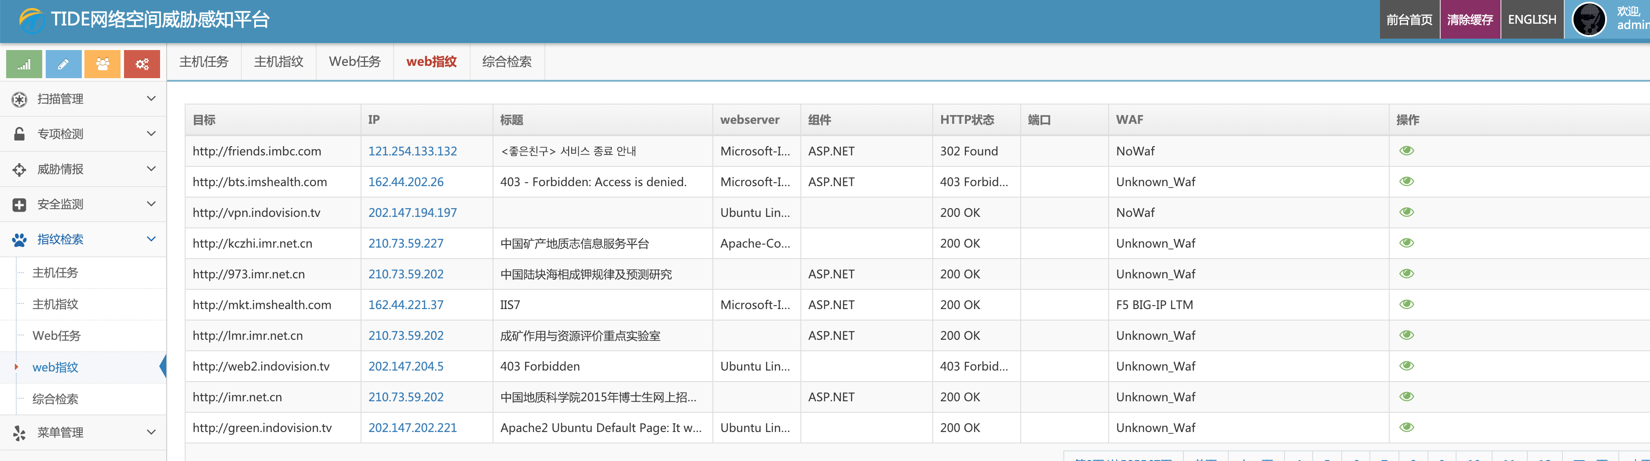The width and height of the screenshot is (1650, 461).
Task: Click the 专项检测 lock icon
Action: pos(19,134)
